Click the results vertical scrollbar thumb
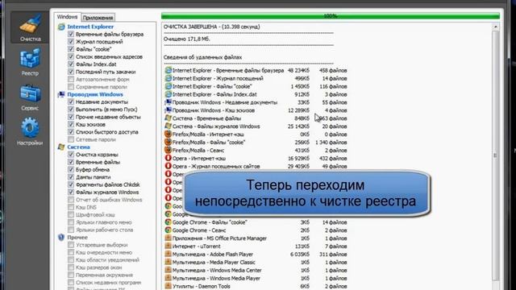This screenshot has width=516, height=290. pos(496,155)
